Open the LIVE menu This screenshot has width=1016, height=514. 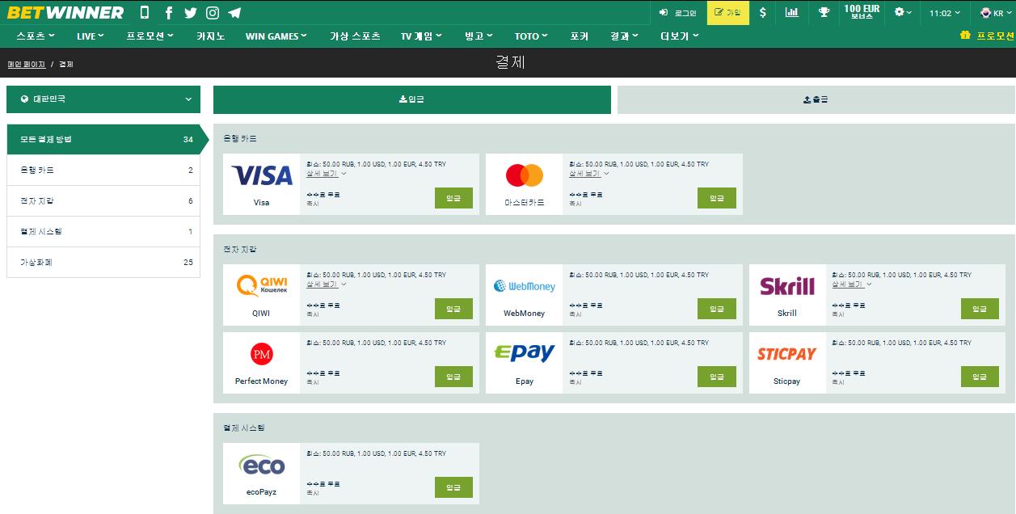(91, 36)
